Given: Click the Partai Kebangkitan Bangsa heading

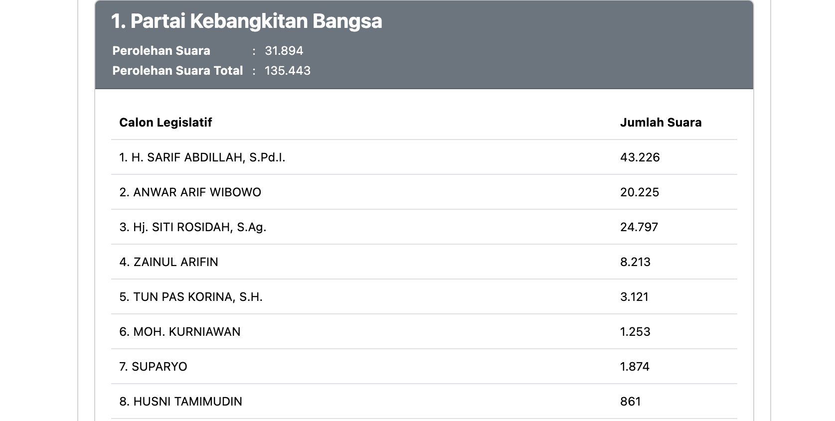Looking at the screenshot, I should 246,21.
